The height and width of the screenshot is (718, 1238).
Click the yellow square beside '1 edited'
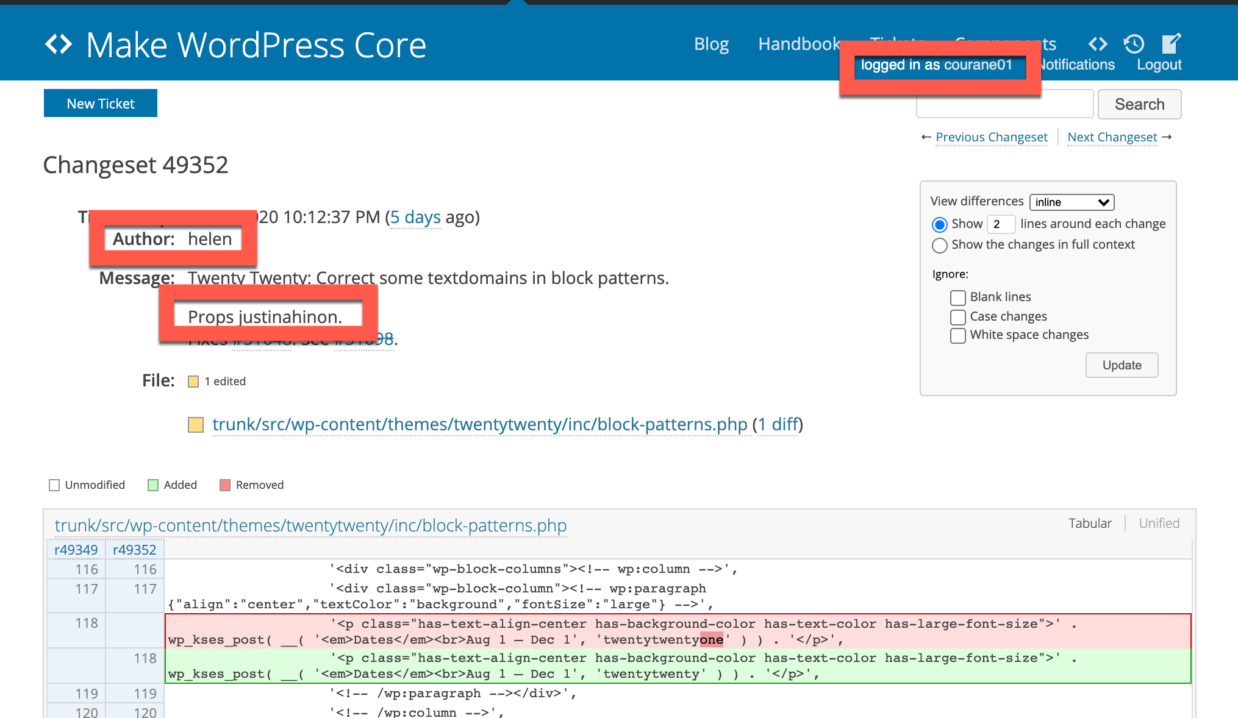point(193,382)
